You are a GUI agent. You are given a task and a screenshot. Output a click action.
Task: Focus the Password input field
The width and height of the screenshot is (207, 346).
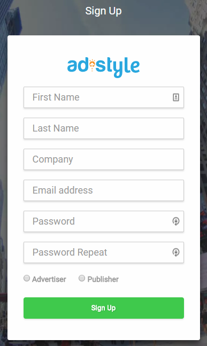tap(104, 221)
